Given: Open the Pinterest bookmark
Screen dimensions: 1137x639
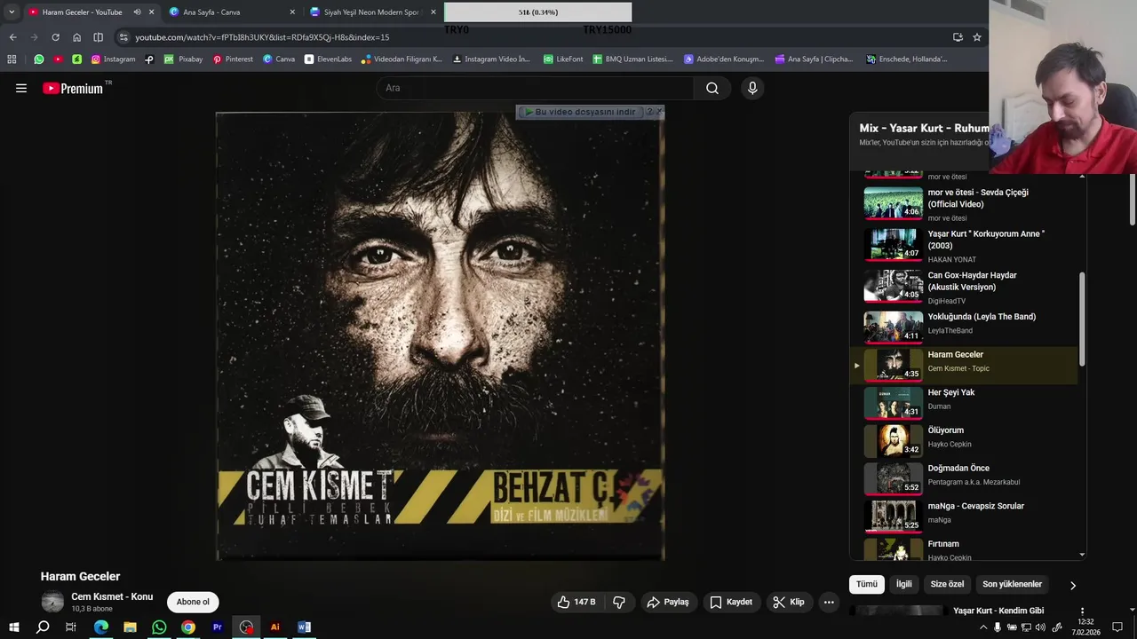Looking at the screenshot, I should tap(233, 59).
